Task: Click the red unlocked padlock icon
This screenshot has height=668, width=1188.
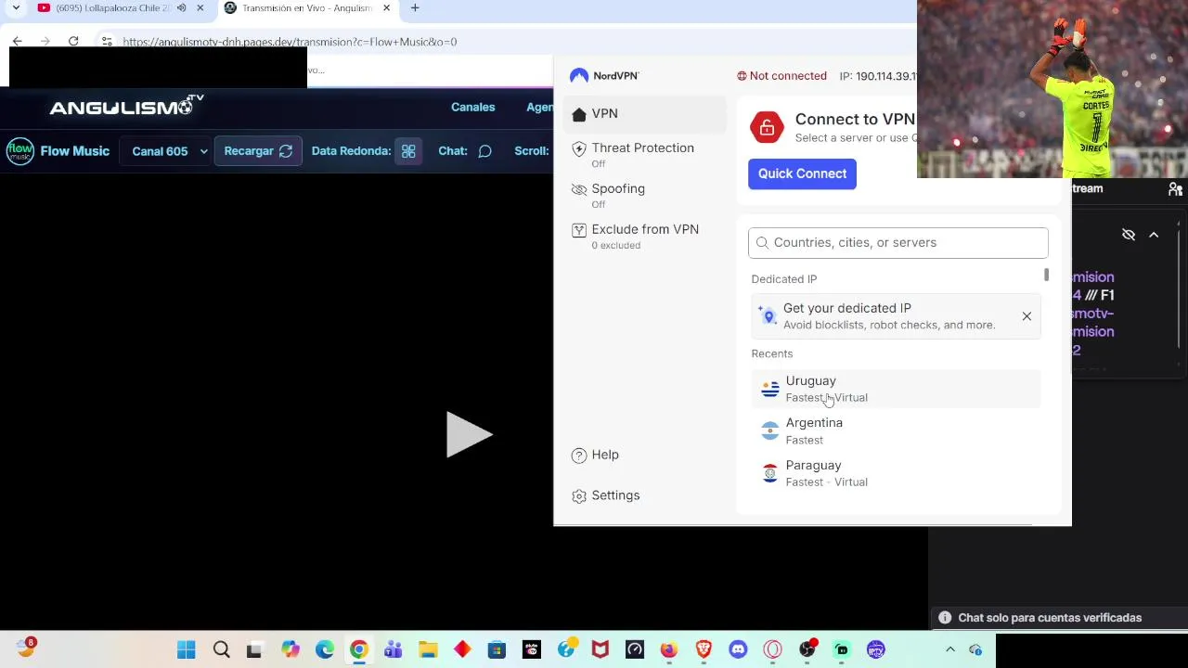Action: pyautogui.click(x=767, y=128)
